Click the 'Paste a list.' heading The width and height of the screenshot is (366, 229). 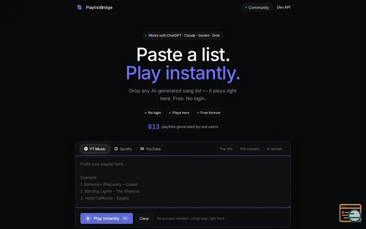tap(183, 55)
